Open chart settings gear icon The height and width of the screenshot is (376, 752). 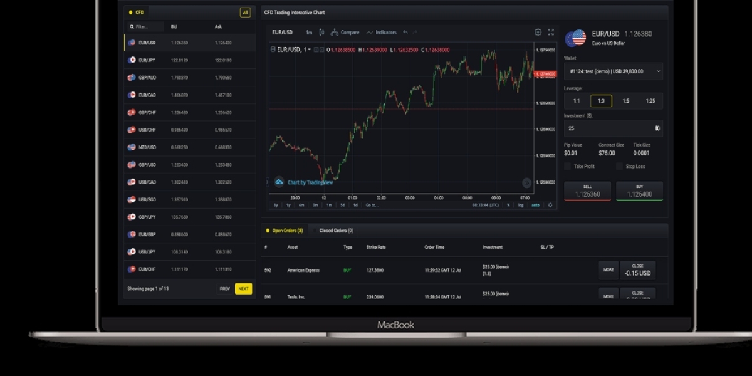538,33
